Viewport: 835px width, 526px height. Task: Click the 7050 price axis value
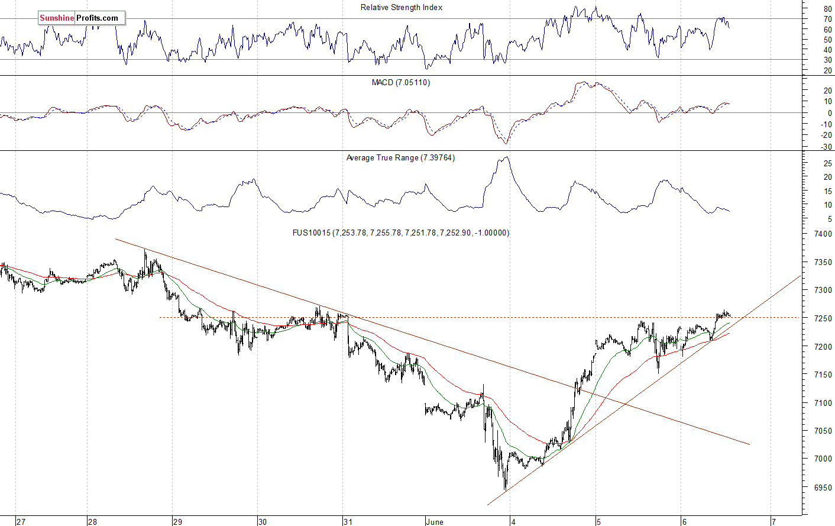pyautogui.click(x=823, y=431)
